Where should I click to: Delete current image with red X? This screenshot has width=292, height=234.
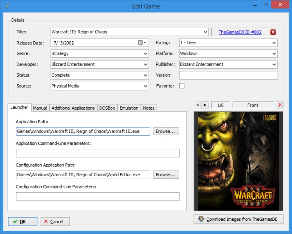click(280, 105)
